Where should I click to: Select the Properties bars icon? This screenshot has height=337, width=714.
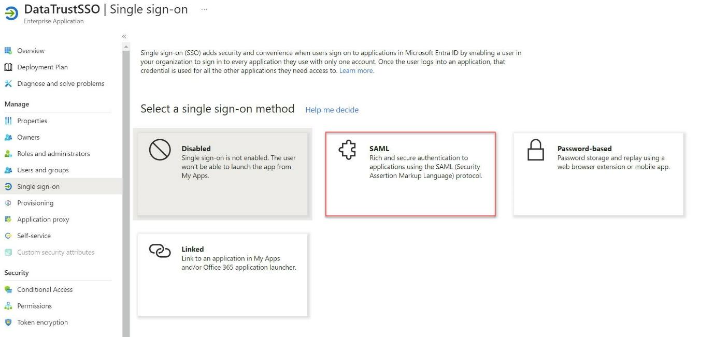tap(8, 121)
